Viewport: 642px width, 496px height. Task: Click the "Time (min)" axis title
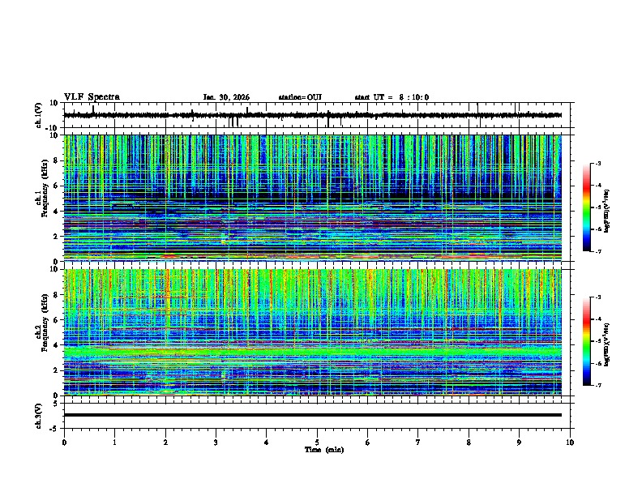tap(324, 450)
